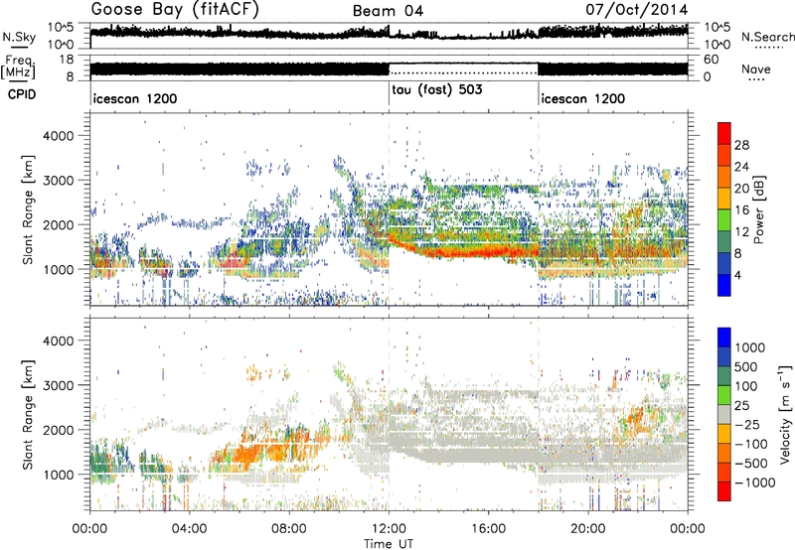Click the 'Beam 04' label
Viewport: 795px width, 550px height.
[388, 11]
